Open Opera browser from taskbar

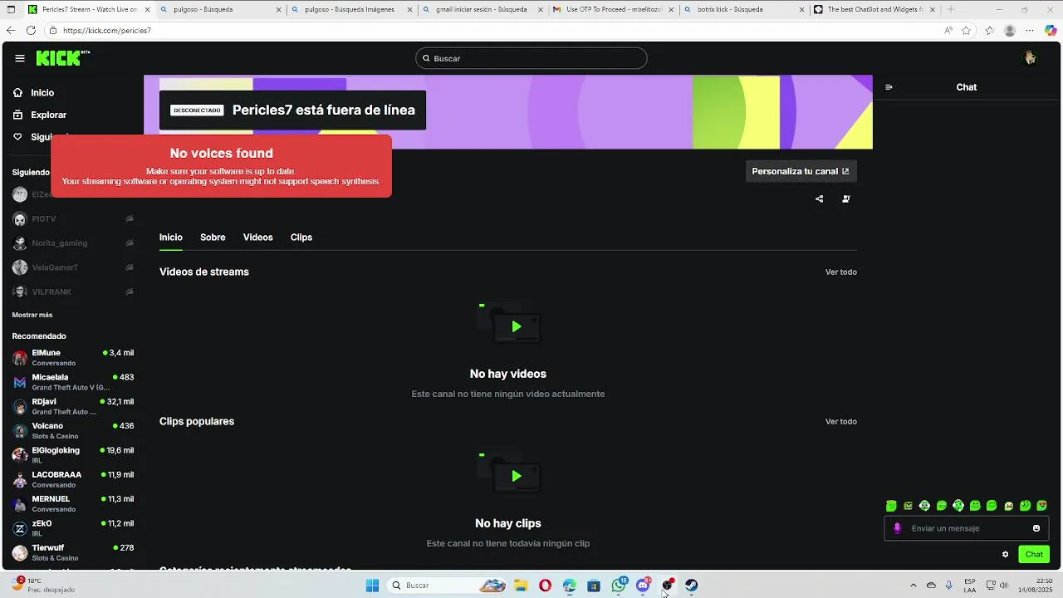[545, 586]
